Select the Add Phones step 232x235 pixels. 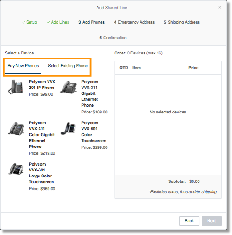tap(92, 22)
